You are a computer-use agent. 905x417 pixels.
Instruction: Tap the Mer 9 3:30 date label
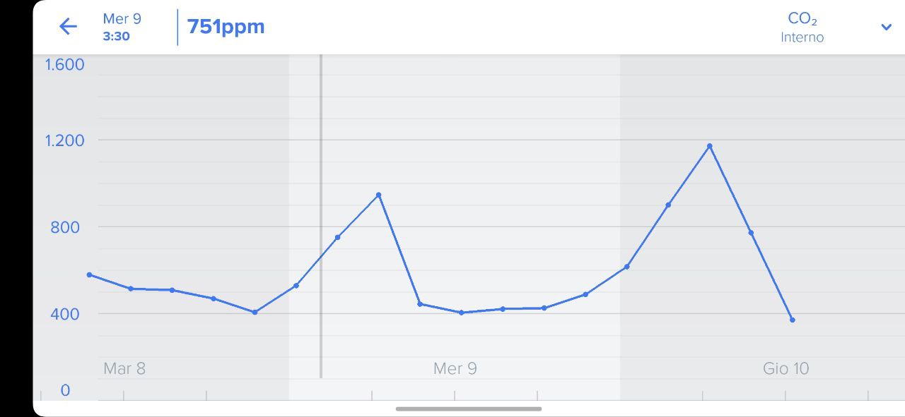click(122, 27)
